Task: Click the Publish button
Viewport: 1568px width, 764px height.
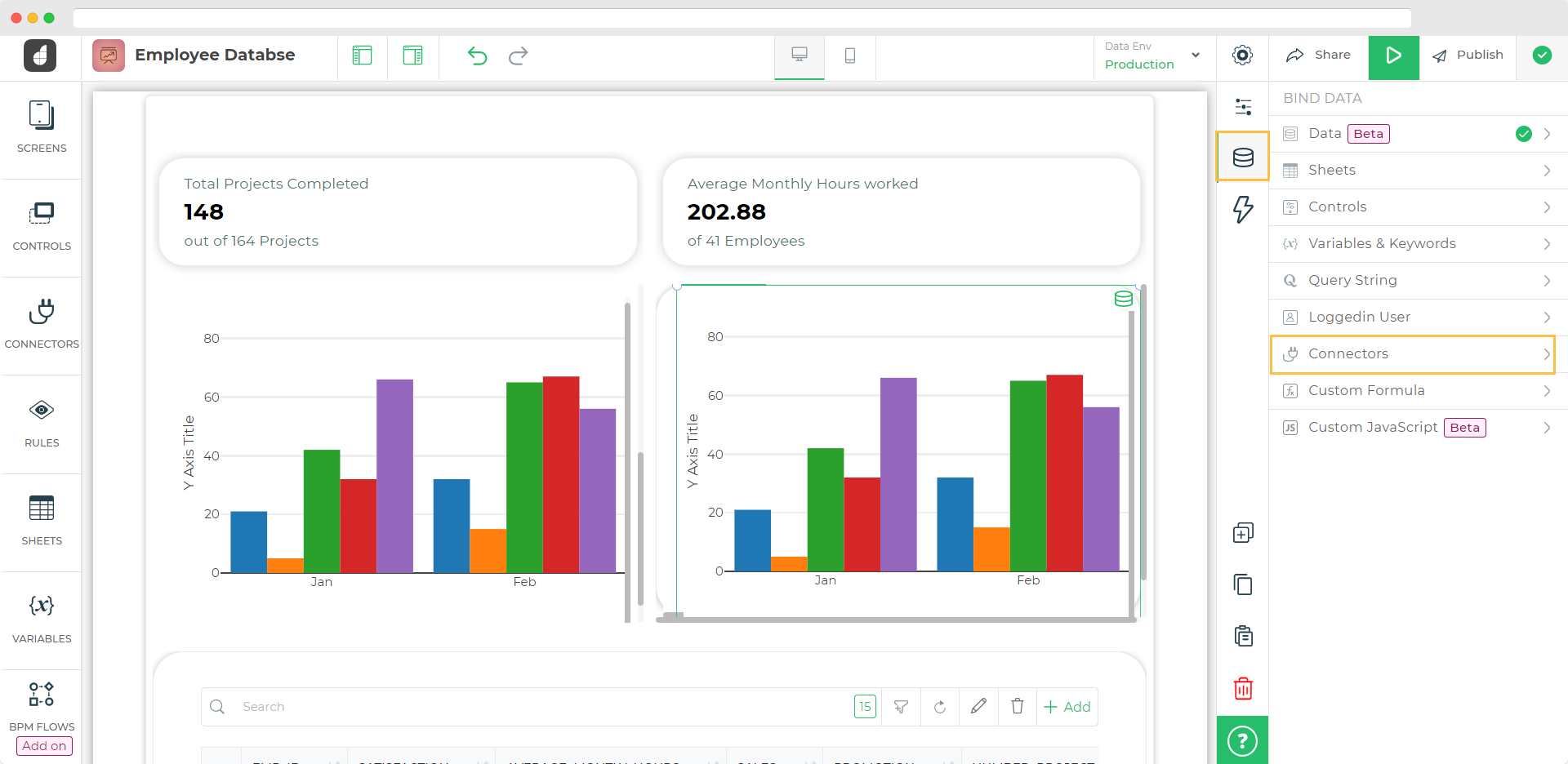Action: (1468, 56)
